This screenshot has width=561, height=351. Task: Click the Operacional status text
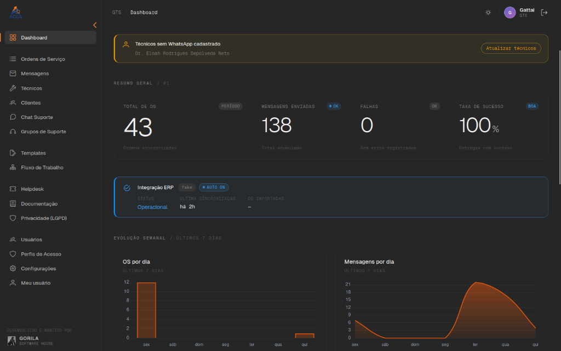pyautogui.click(x=152, y=207)
